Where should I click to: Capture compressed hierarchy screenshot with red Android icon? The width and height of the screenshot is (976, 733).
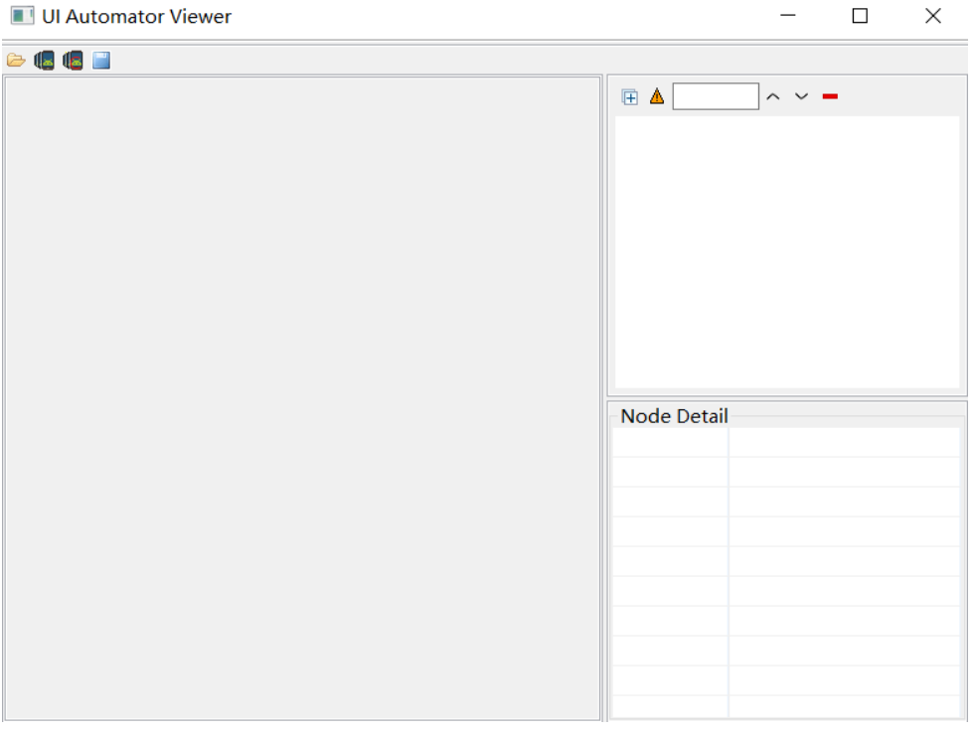pos(73,61)
